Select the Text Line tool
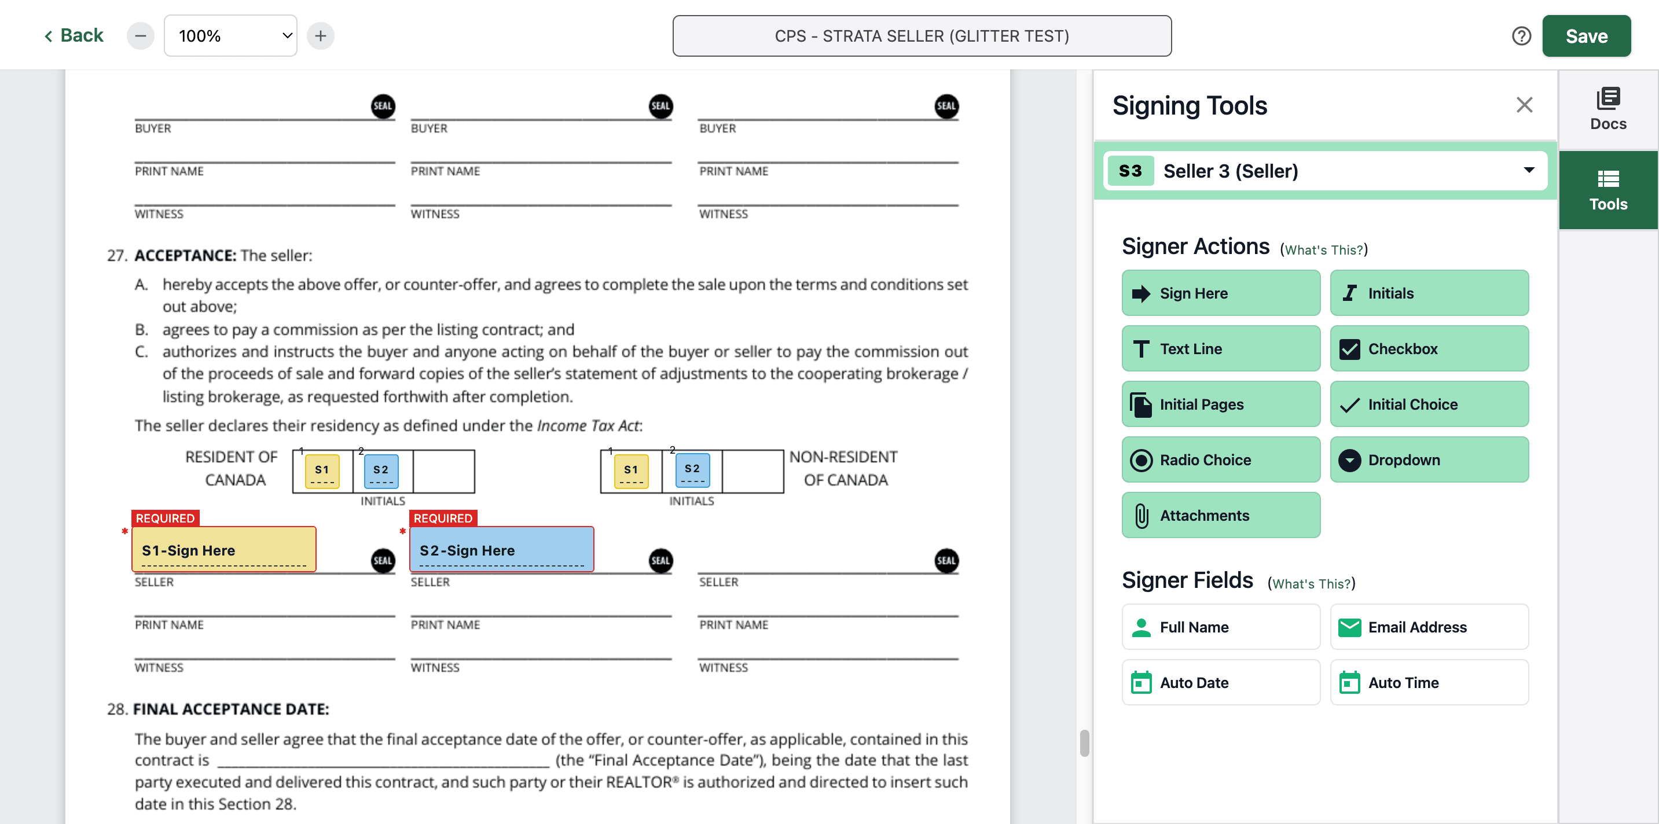This screenshot has width=1659, height=824. (x=1220, y=348)
